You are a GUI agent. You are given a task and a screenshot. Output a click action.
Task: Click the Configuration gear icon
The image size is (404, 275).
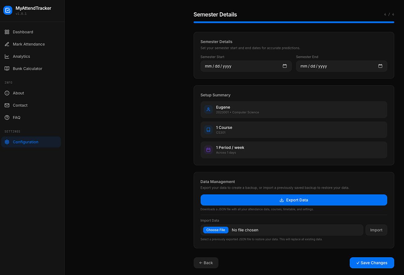click(7, 142)
